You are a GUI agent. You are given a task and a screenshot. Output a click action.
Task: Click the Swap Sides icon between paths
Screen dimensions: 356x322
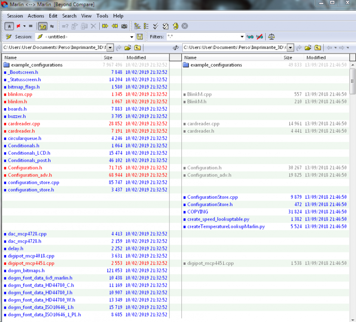[x=176, y=48]
